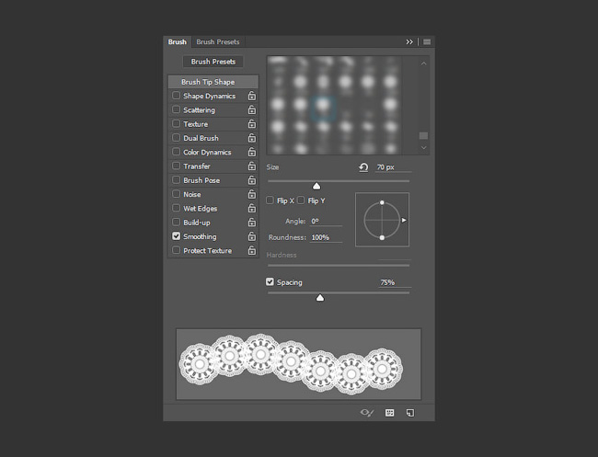Click the Roundness 100% field
Viewport: 598px width, 457px height.
[326, 237]
